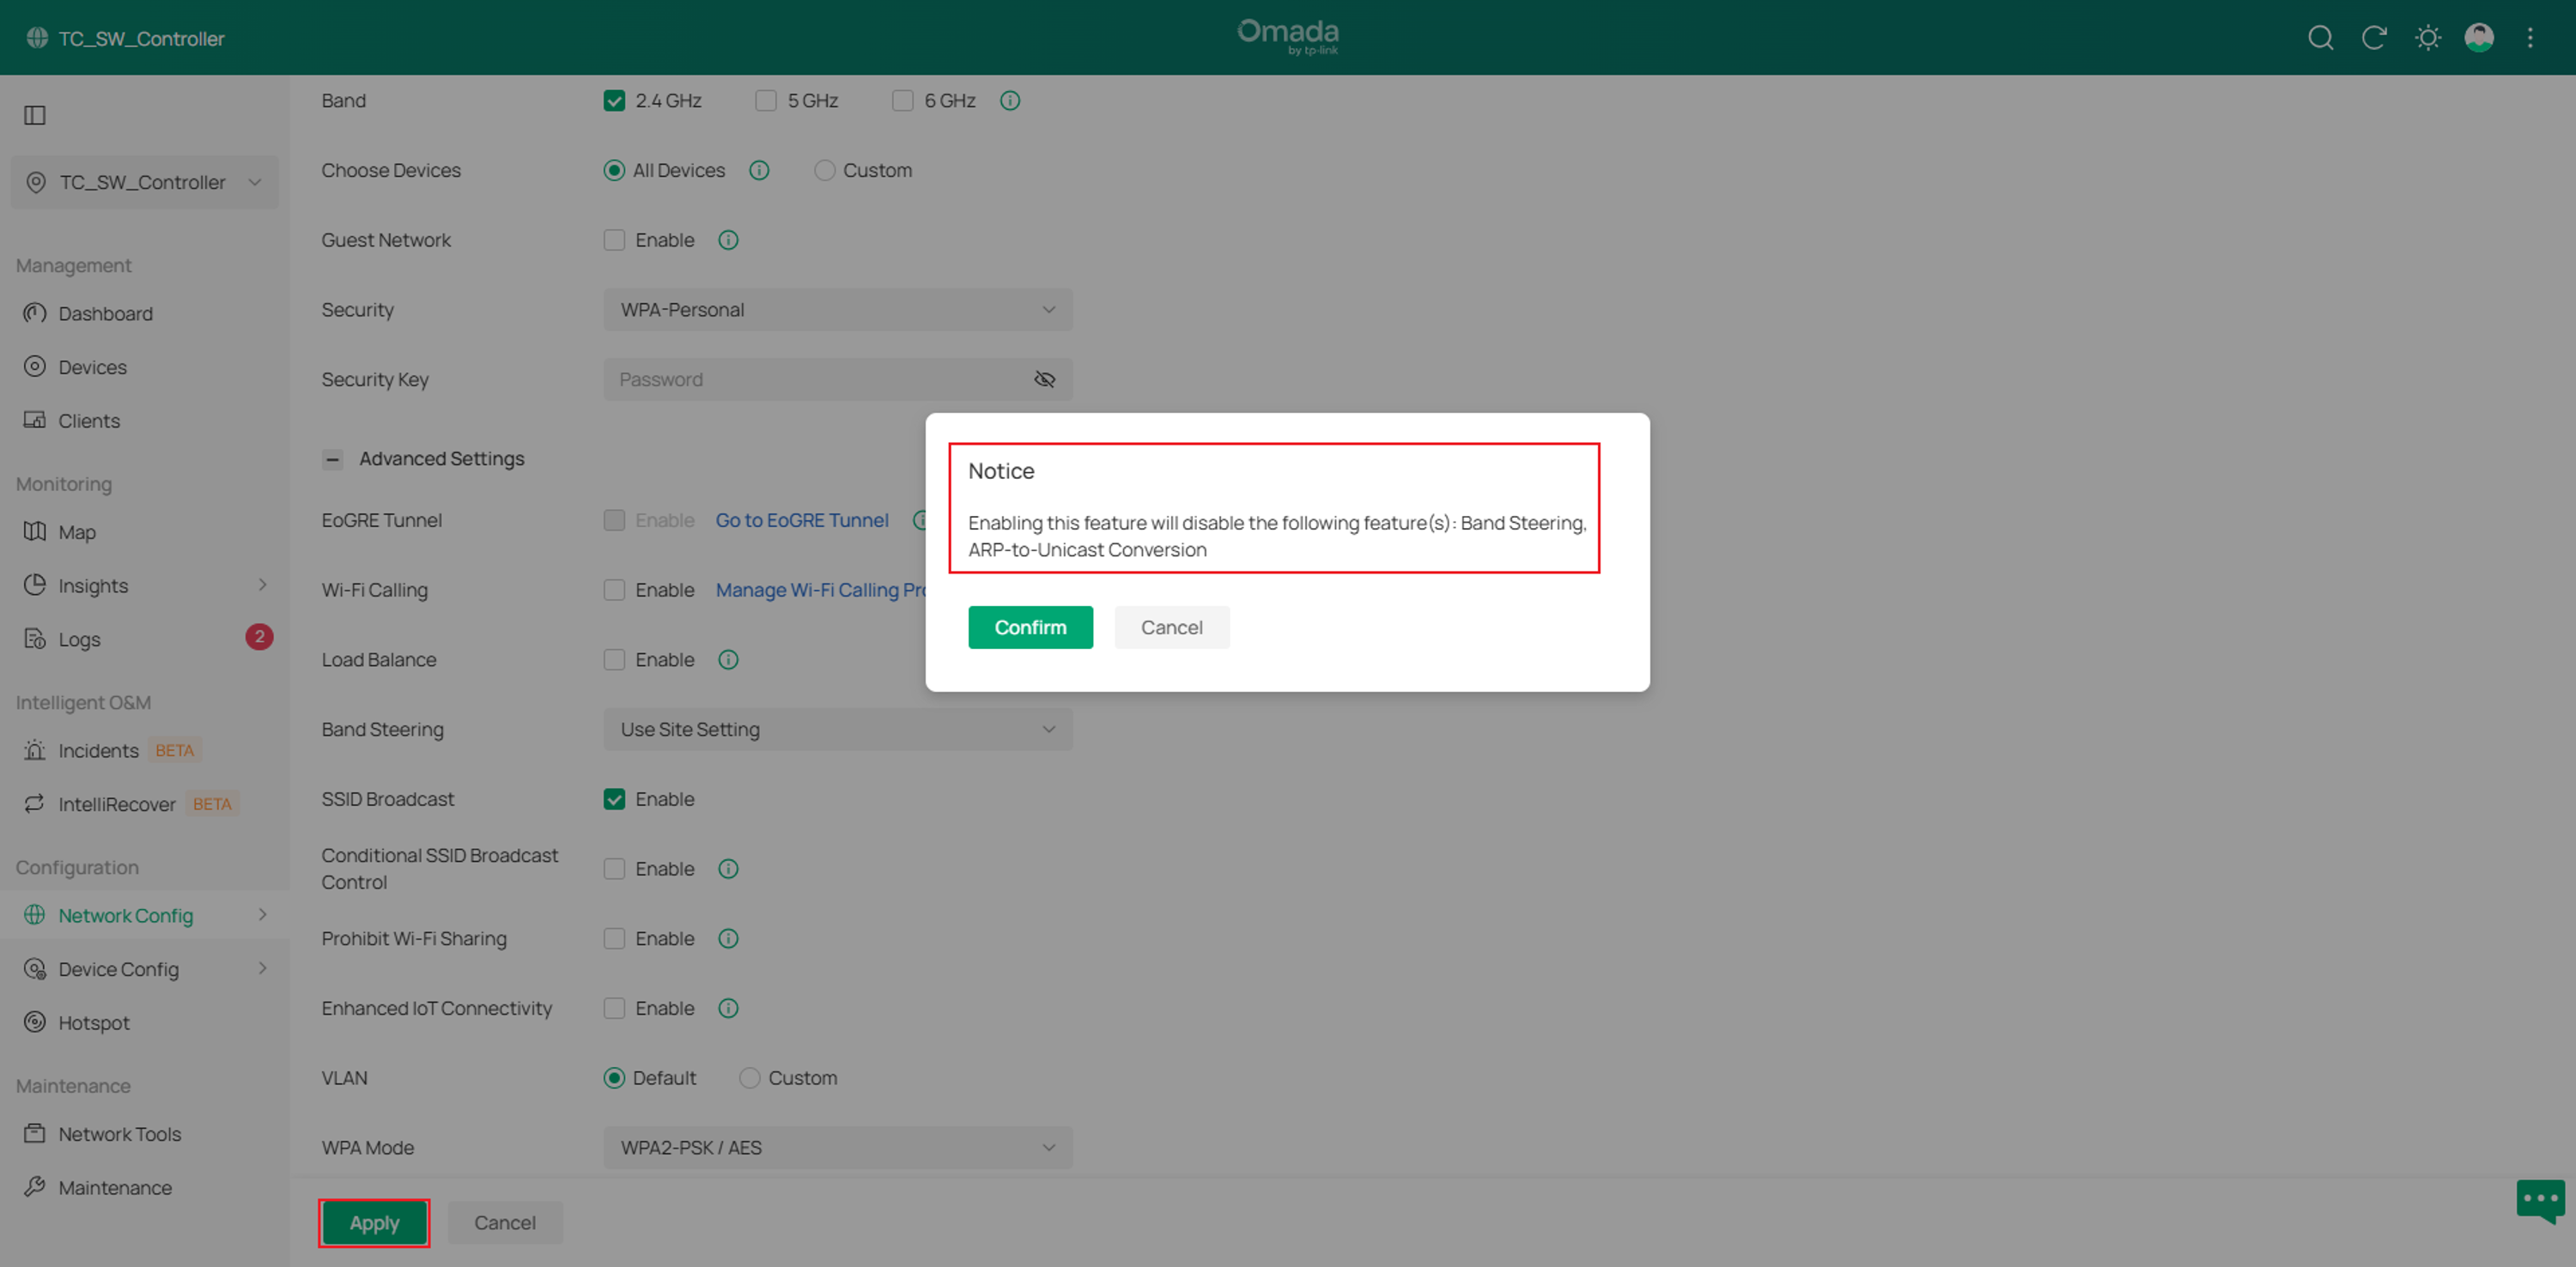The width and height of the screenshot is (2576, 1267).
Task: Collapse the Advanced Settings section
Action: (x=333, y=459)
